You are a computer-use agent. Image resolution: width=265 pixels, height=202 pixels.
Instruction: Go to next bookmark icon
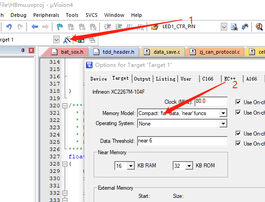[82, 27]
